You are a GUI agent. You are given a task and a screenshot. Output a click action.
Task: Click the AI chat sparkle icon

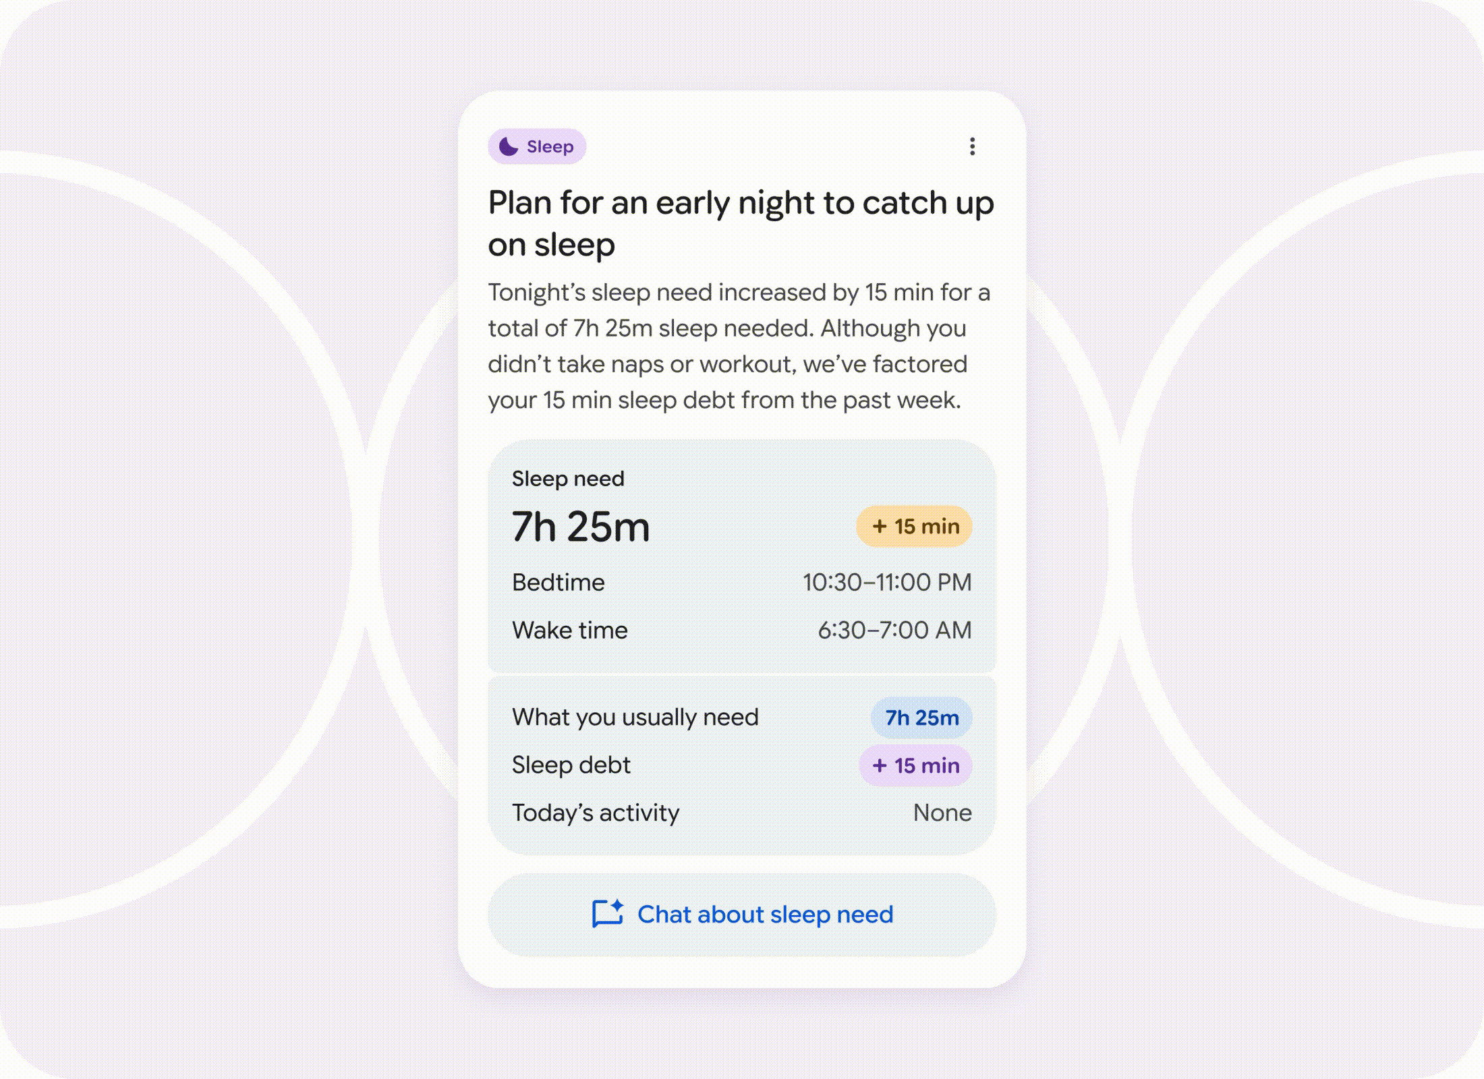tap(618, 905)
